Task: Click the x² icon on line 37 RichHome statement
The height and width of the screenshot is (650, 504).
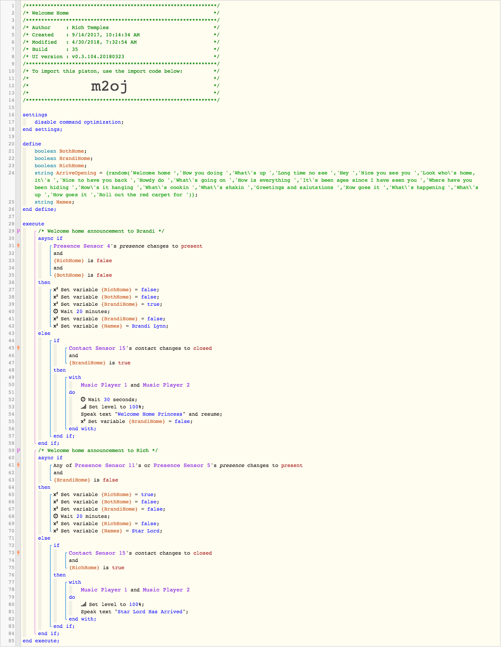Action: tap(56, 290)
